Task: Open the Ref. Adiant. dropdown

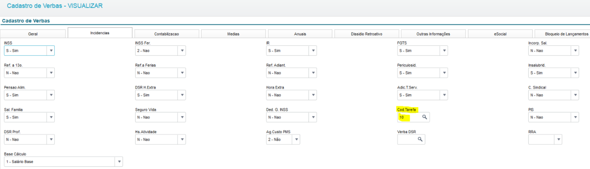Action: click(313, 73)
